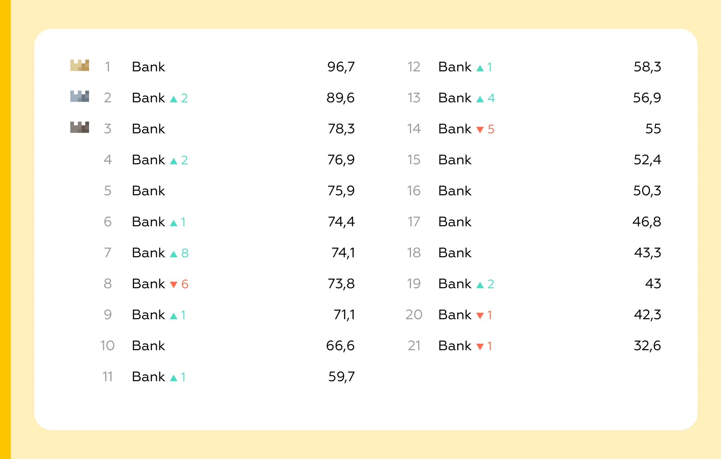Click the red down arrow in row 21
The width and height of the screenshot is (721, 459).
480,347
